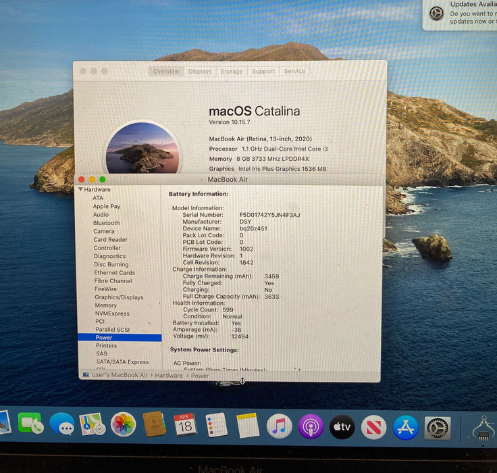Select SATA/SATA Express in the sidebar

[x=122, y=362]
